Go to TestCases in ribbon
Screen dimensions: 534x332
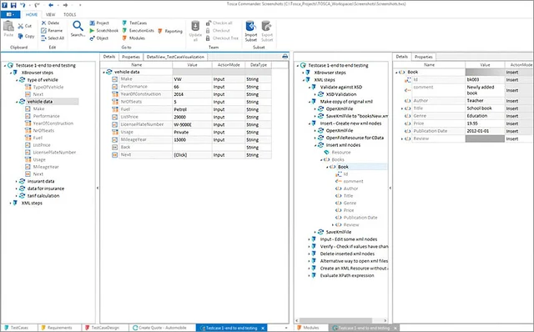[124, 23]
